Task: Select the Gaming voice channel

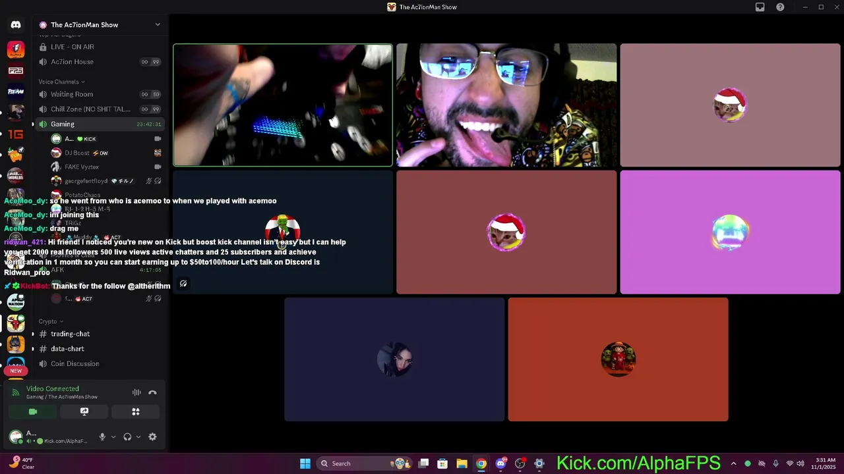Action: tap(99, 124)
